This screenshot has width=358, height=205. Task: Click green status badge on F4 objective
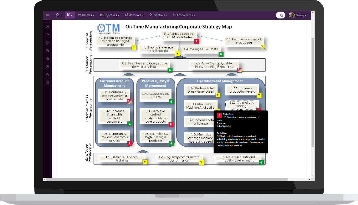[221, 54]
